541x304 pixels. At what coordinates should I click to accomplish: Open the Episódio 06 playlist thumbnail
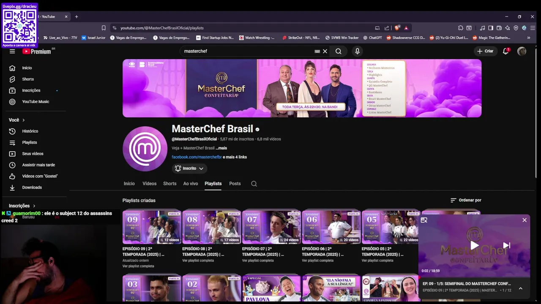tap(331, 227)
